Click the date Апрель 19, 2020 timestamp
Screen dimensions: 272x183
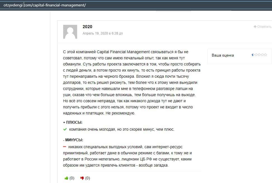[103, 33]
